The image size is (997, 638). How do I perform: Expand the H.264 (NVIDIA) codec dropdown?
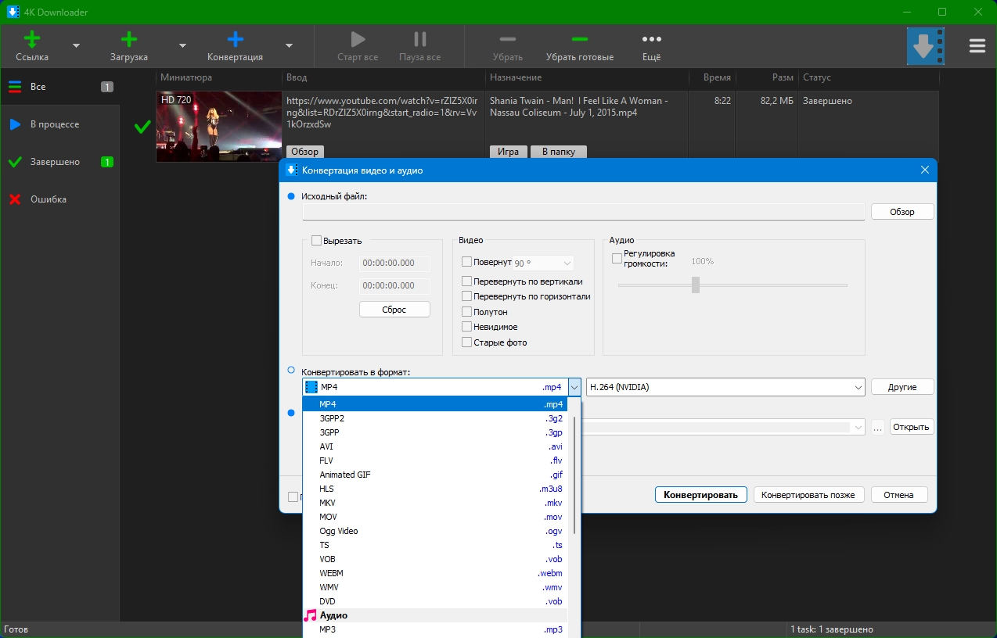pos(858,387)
